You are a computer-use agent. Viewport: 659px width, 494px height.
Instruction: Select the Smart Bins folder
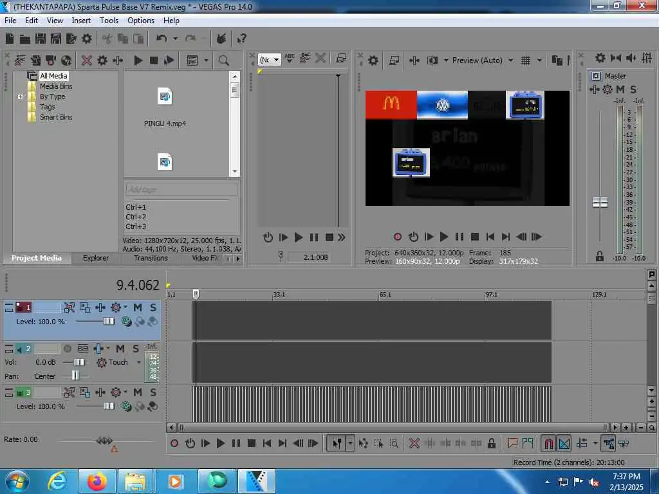pyautogui.click(x=56, y=117)
